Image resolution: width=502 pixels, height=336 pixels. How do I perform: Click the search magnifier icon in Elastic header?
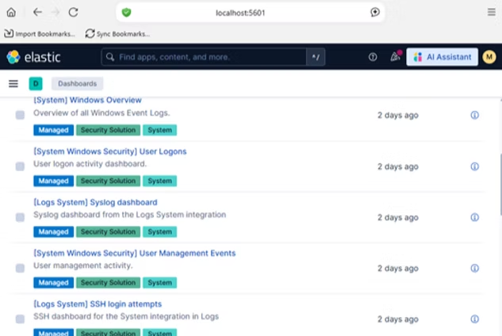(110, 57)
